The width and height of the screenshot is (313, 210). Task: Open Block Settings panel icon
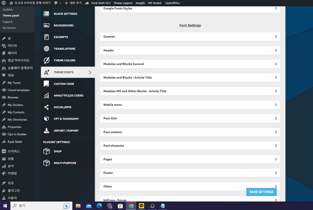click(46, 14)
